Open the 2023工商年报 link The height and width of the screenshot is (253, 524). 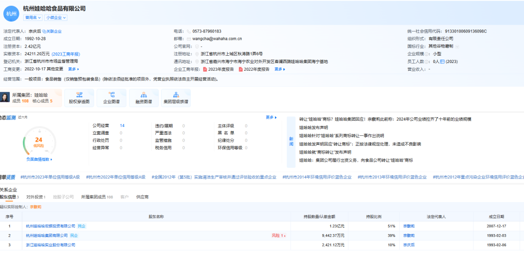point(66,54)
